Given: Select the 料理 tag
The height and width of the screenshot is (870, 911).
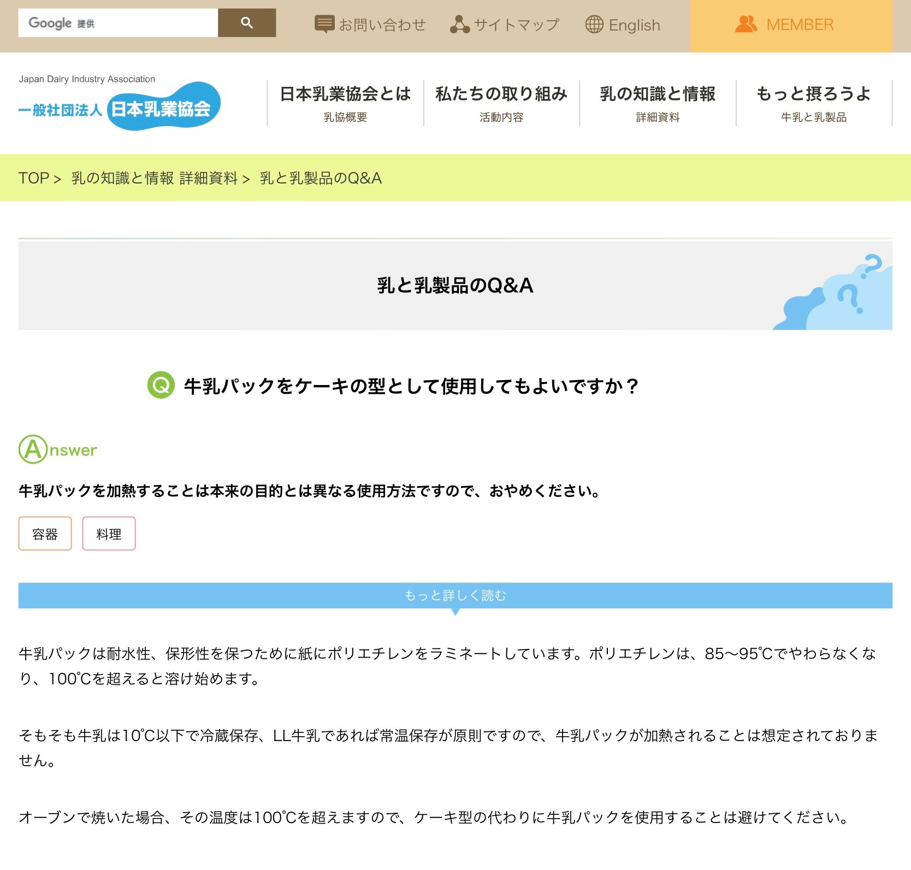Looking at the screenshot, I should [x=109, y=534].
